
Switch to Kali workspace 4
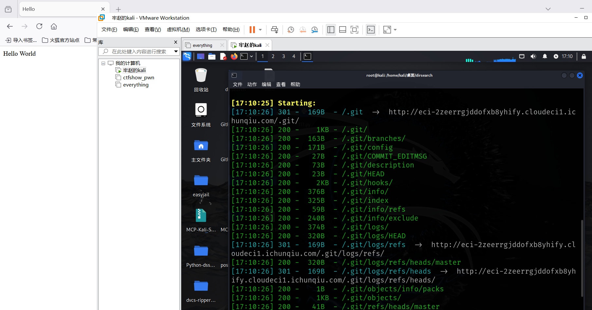click(294, 56)
